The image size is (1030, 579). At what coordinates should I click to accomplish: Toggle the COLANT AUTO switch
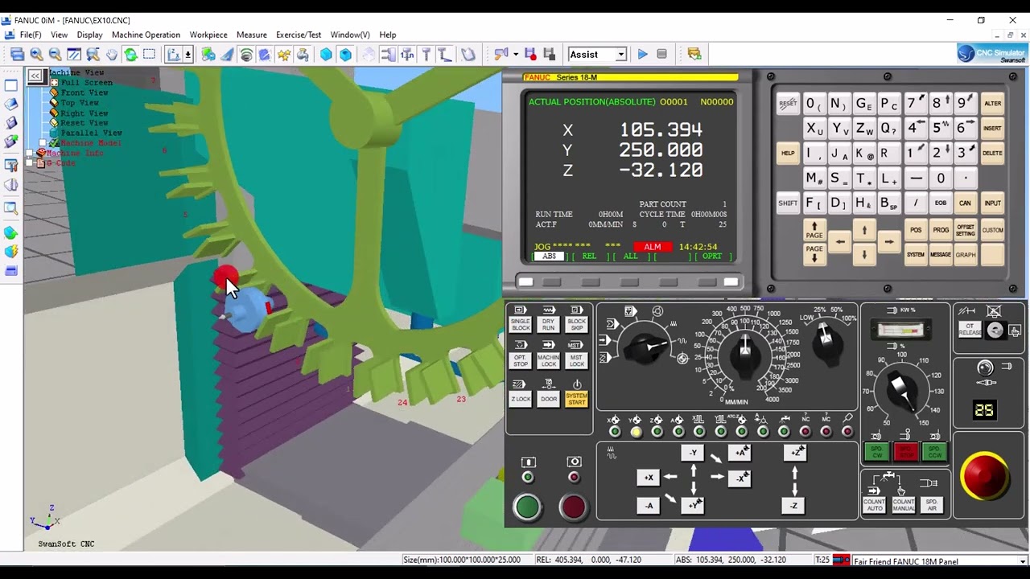coord(875,503)
